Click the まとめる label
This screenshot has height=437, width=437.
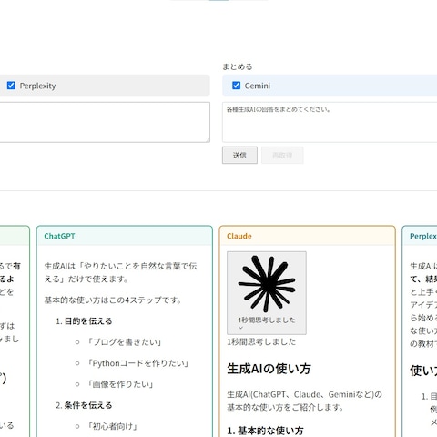click(x=238, y=66)
